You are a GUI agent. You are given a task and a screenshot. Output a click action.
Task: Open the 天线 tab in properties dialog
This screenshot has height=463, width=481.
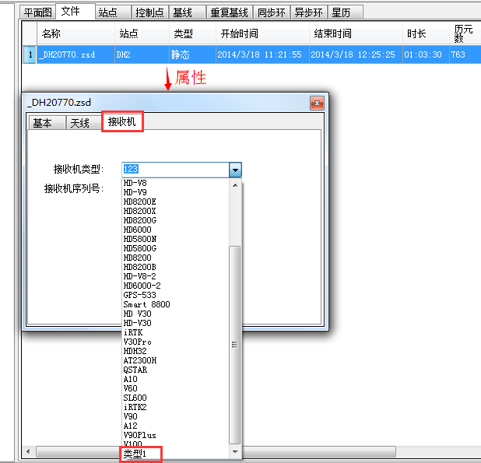tap(83, 123)
